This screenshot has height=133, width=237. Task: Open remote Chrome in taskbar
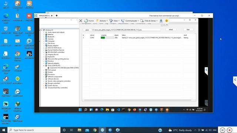click(x=129, y=110)
